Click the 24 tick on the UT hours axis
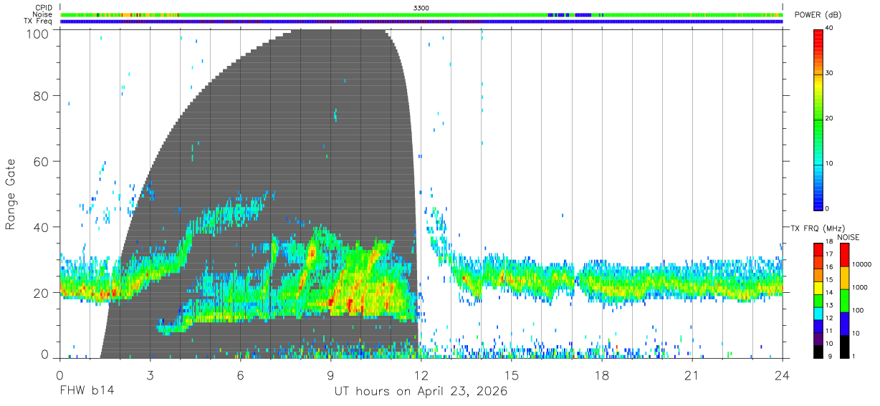Viewport: 880px width, 406px height. pos(783,375)
